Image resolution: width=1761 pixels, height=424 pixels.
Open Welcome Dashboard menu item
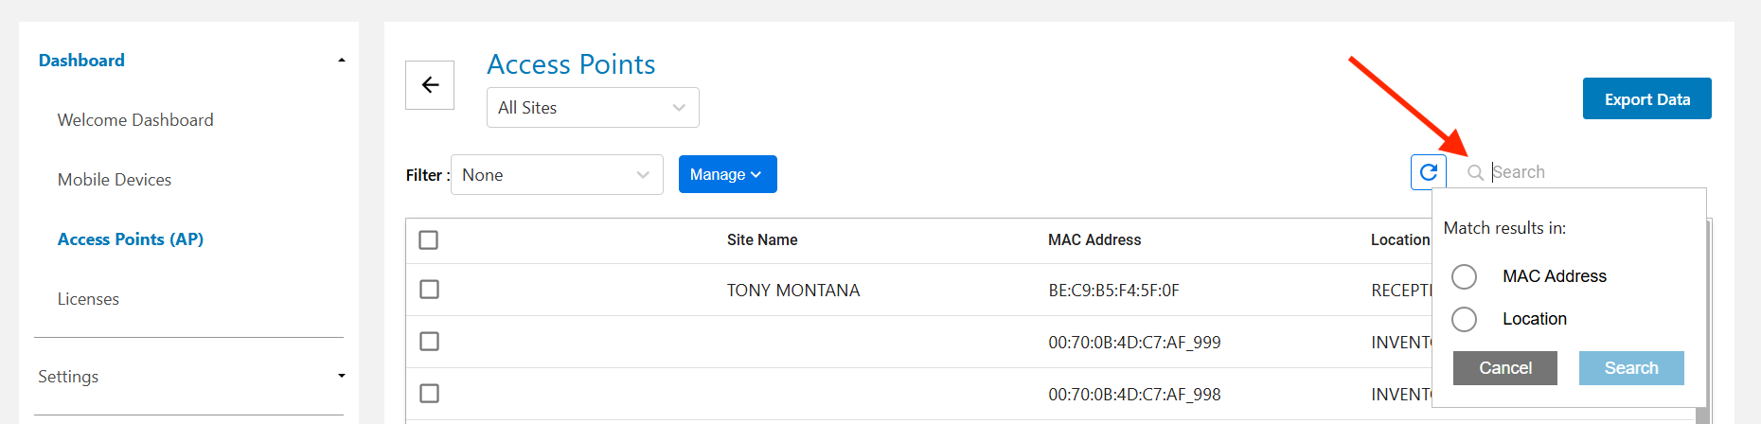click(135, 120)
